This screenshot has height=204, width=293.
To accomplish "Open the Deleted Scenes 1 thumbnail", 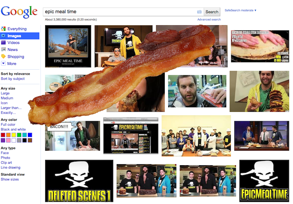I will click(x=79, y=181).
